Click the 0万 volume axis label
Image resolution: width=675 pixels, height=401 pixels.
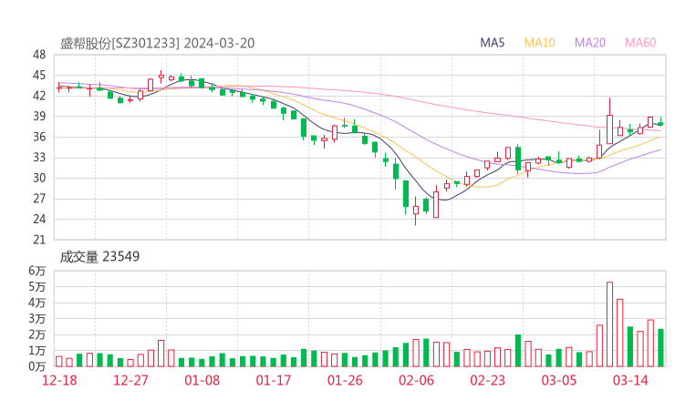point(37,366)
